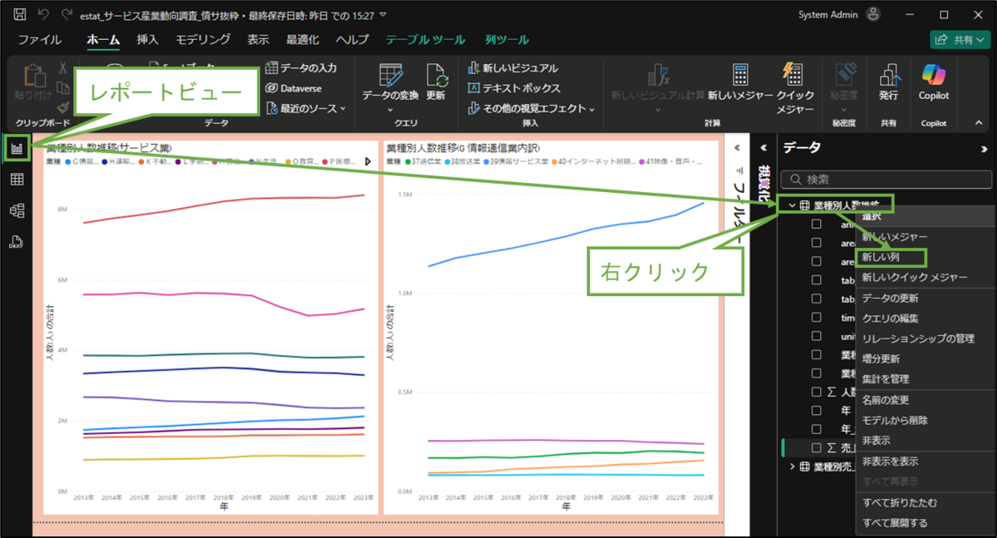Screen dimensions: 997x538
Task: Click データの変換 table-pencil icon
Action: [x=390, y=76]
